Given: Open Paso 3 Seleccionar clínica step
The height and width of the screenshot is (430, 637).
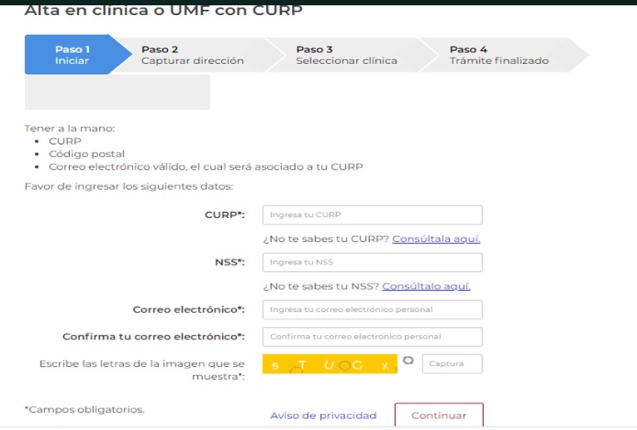Looking at the screenshot, I should tap(346, 55).
